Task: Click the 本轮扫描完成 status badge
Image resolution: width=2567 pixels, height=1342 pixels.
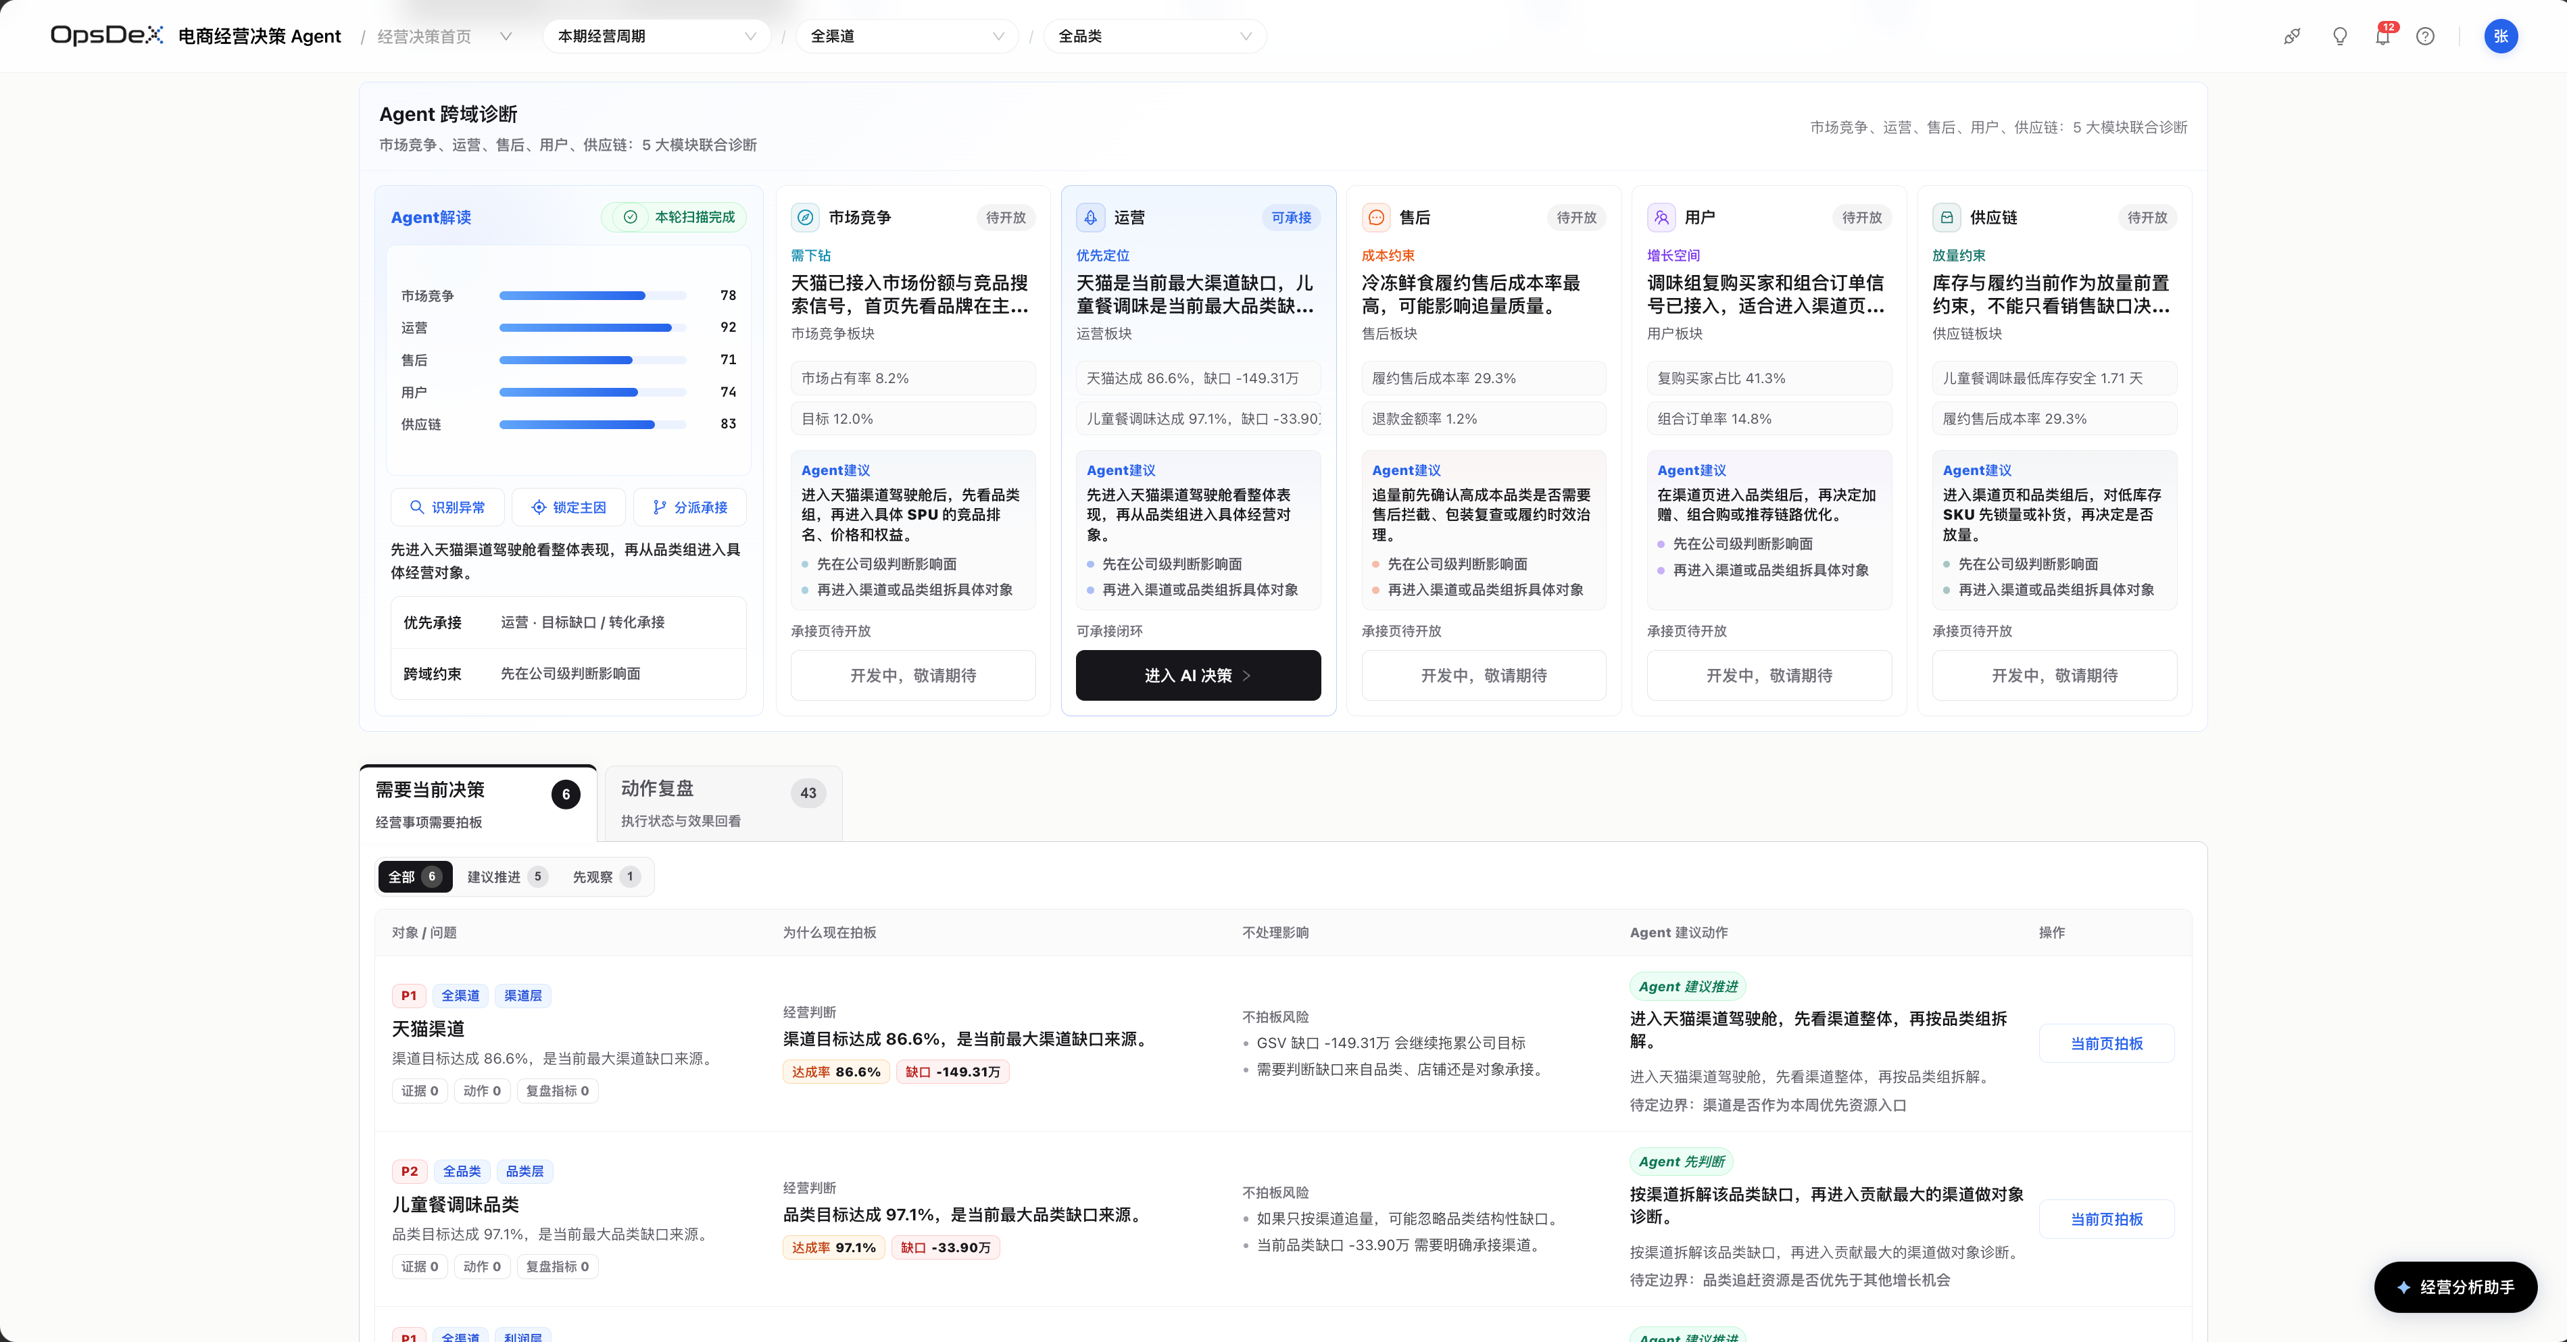Action: (x=674, y=217)
